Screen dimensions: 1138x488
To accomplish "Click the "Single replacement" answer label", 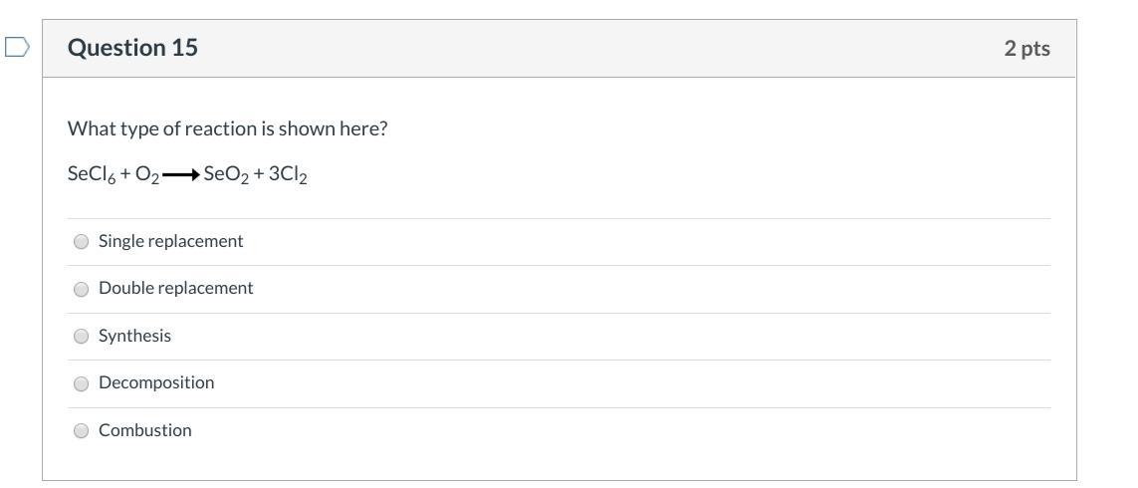I will click(x=170, y=241).
